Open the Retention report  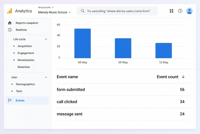(24, 67)
